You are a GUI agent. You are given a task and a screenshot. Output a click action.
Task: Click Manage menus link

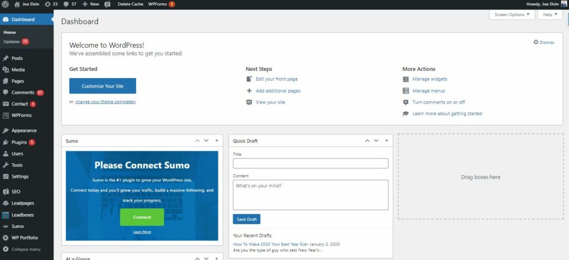[428, 91]
